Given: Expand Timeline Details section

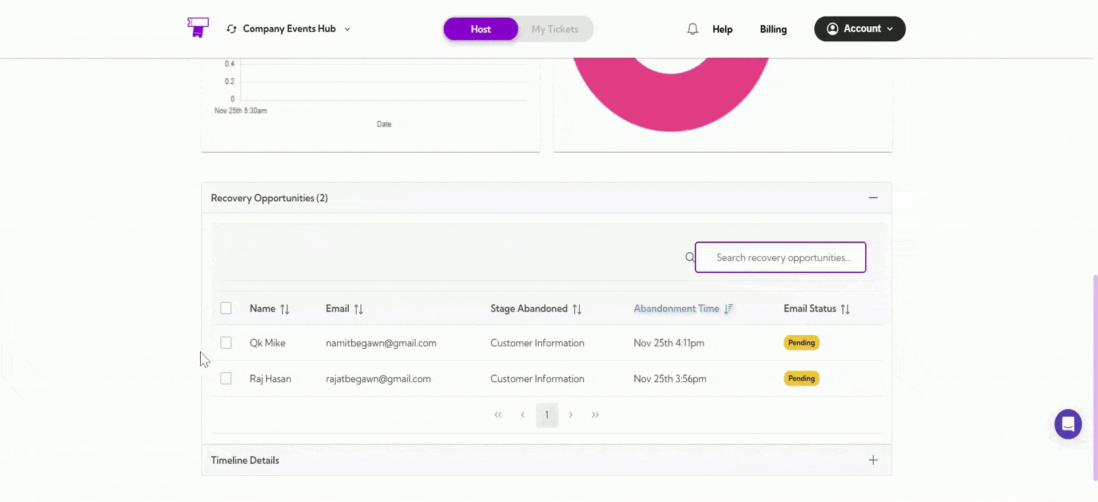Looking at the screenshot, I should 873,460.
